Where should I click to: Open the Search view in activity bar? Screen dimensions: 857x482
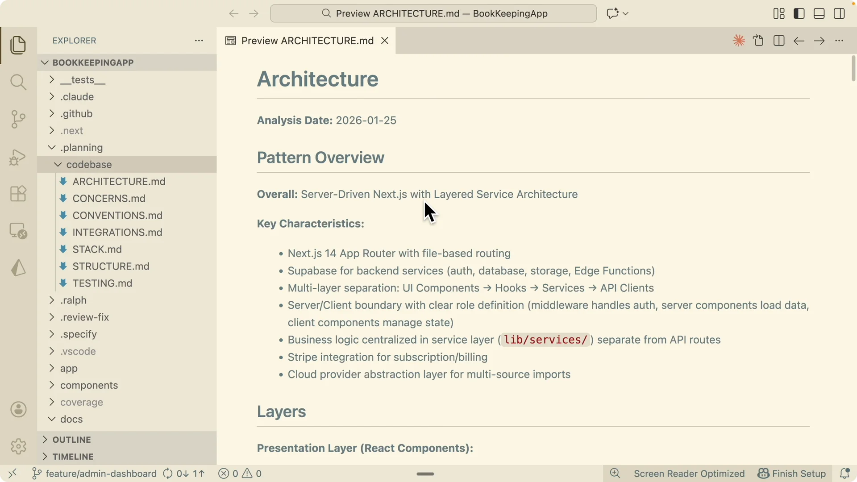coord(18,82)
